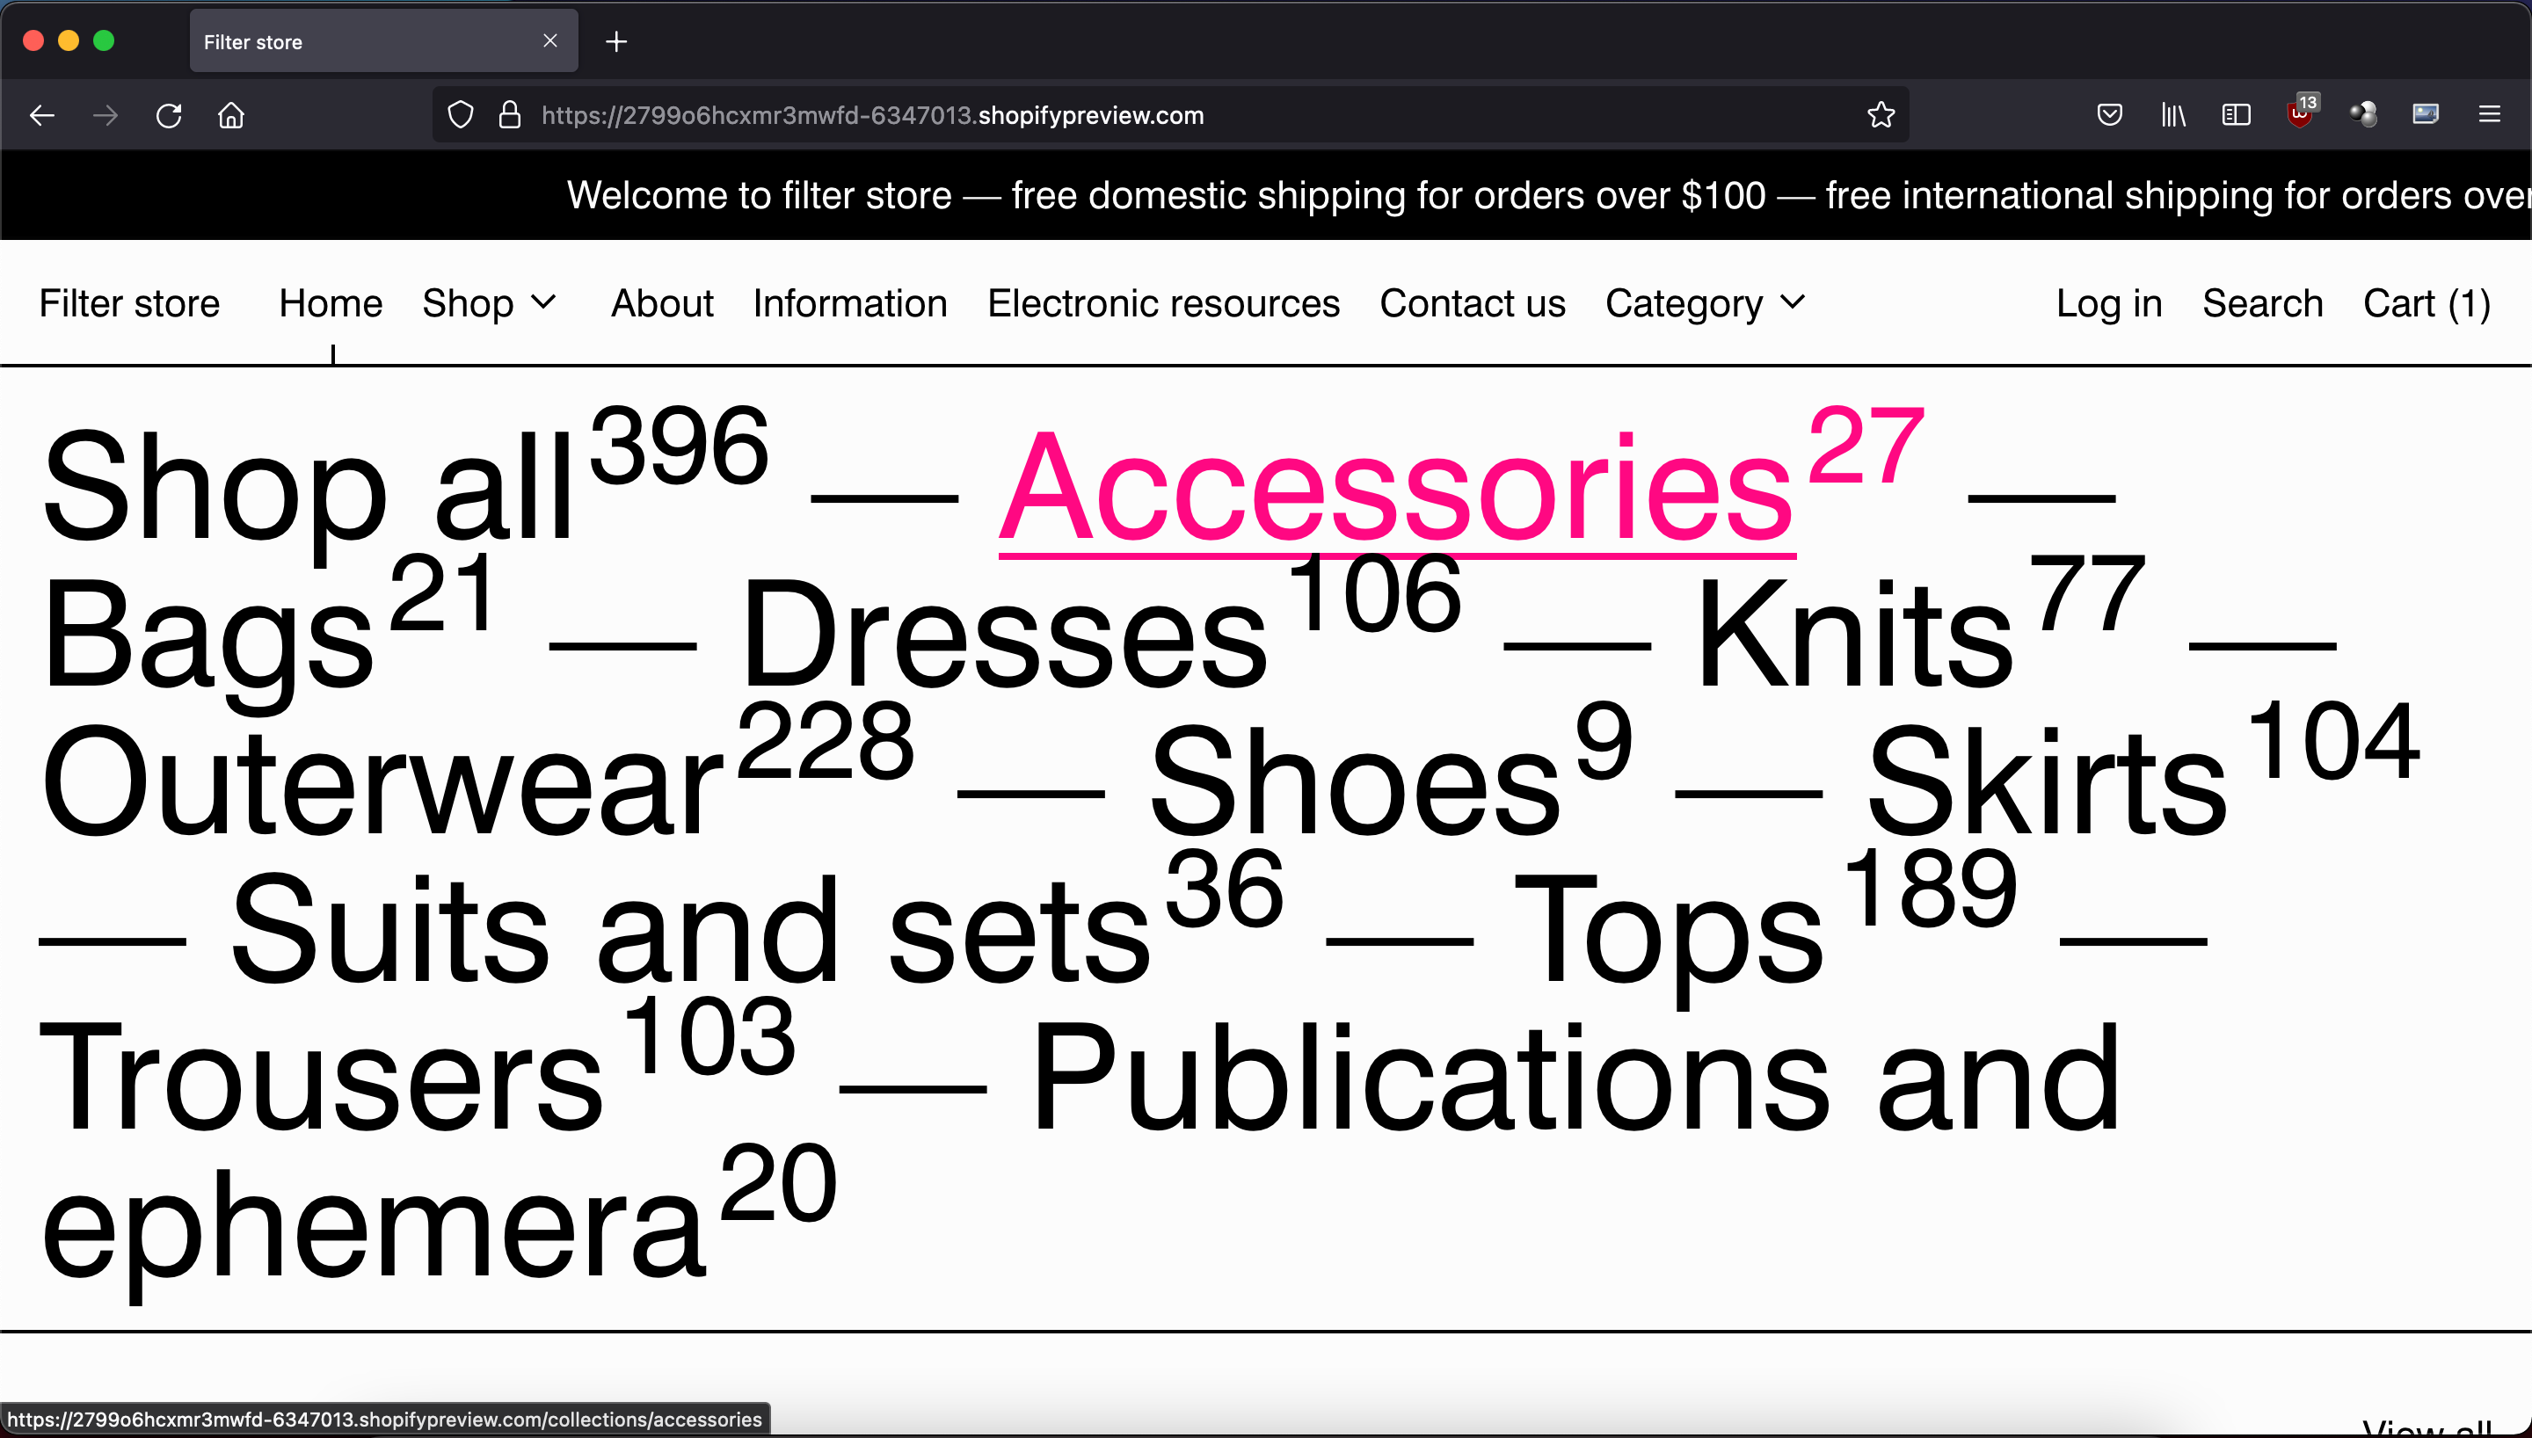Open the uBlock Origin extension badge
The image size is (2532, 1438).
click(x=2301, y=114)
